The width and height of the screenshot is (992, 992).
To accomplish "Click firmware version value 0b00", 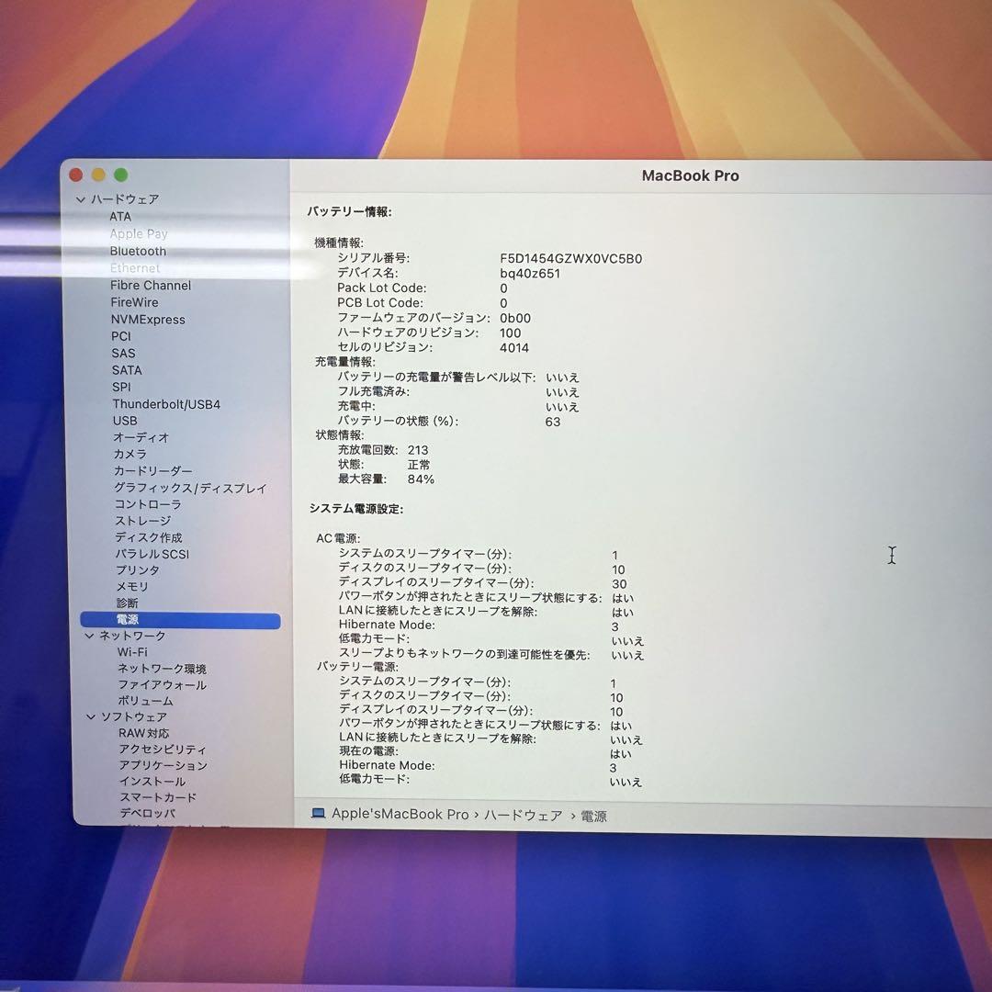I will 515,318.
